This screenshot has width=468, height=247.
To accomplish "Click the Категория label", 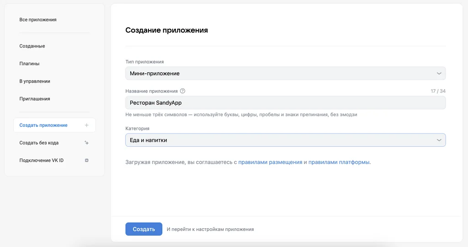I will coord(137,129).
